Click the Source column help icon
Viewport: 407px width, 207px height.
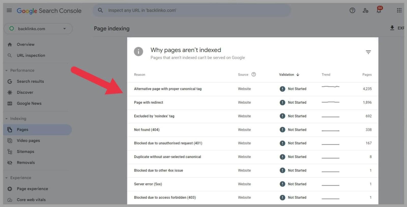coord(254,75)
